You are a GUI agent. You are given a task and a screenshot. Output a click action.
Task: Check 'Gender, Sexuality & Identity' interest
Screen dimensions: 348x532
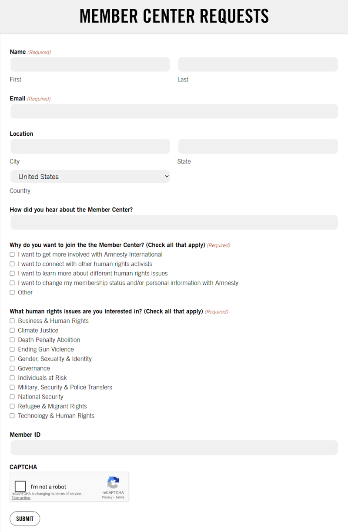tap(12, 358)
